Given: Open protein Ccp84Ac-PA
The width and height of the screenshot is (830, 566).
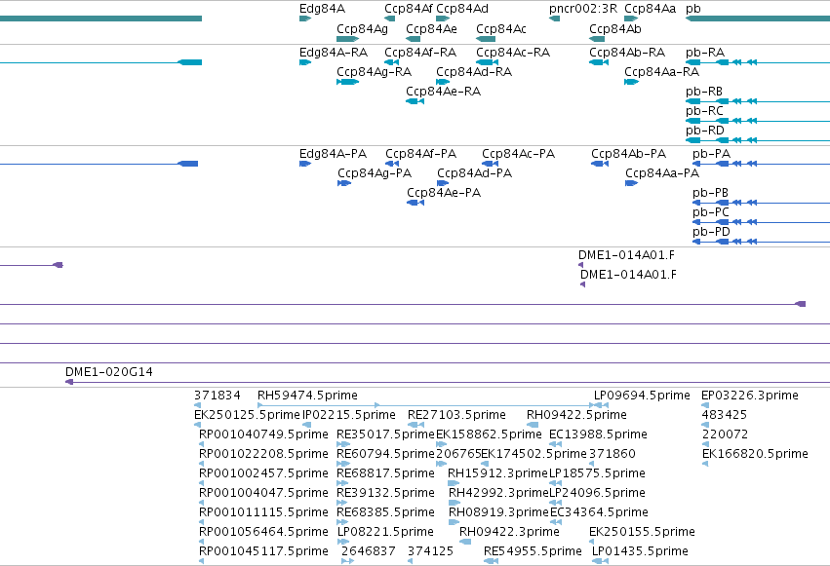Looking at the screenshot, I should 518,154.
